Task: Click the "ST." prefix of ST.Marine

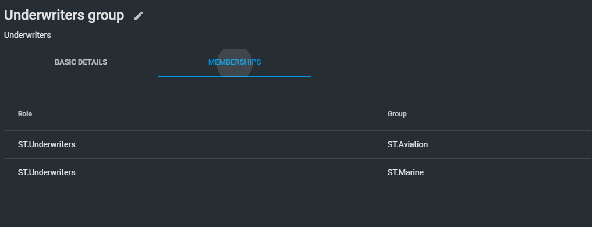Action: [392, 172]
